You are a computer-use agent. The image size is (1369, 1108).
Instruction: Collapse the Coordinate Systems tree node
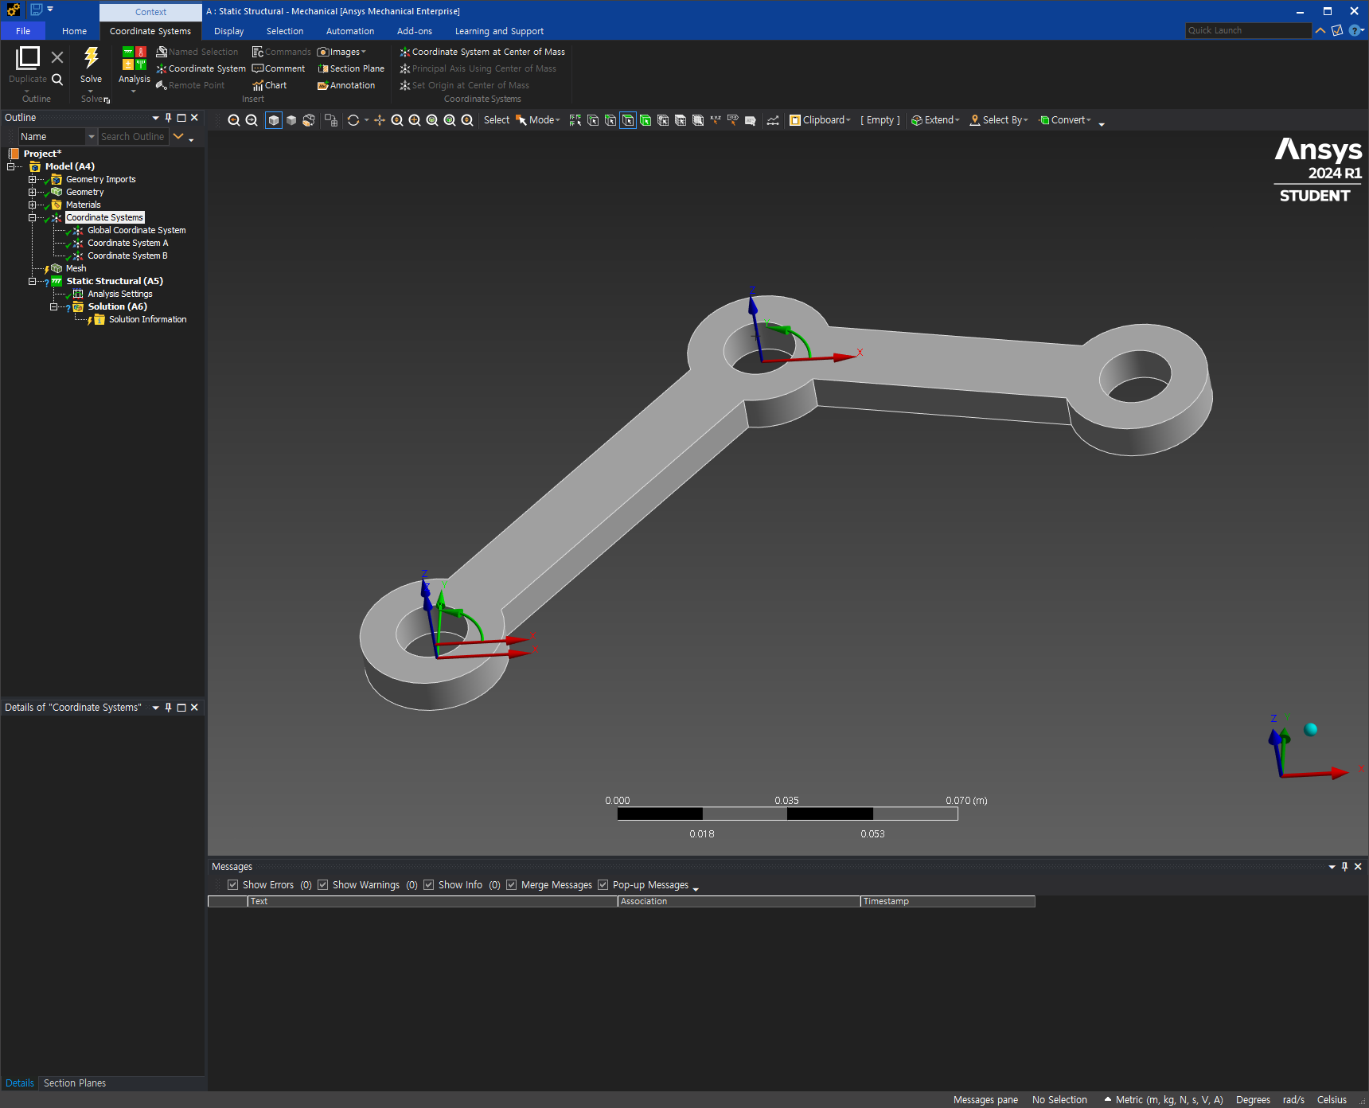33,217
